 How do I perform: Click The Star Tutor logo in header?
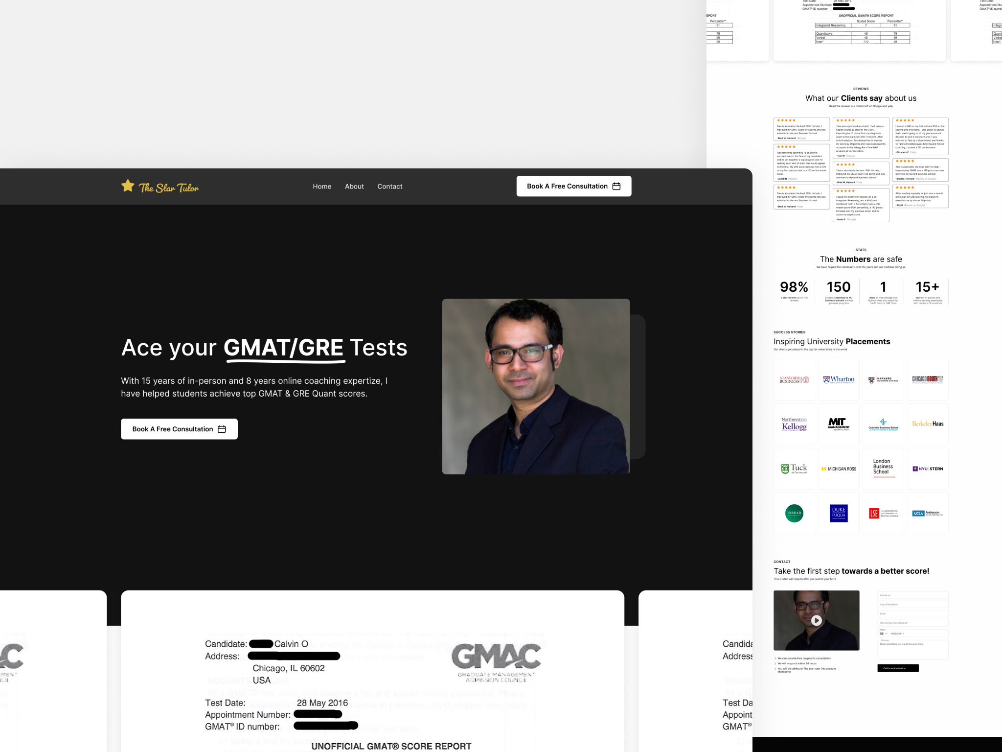click(160, 187)
